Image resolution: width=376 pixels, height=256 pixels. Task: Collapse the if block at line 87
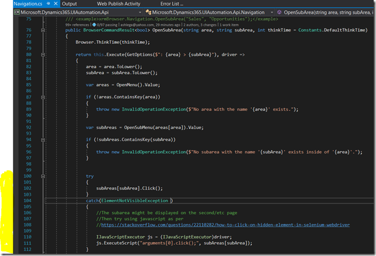[43, 97]
